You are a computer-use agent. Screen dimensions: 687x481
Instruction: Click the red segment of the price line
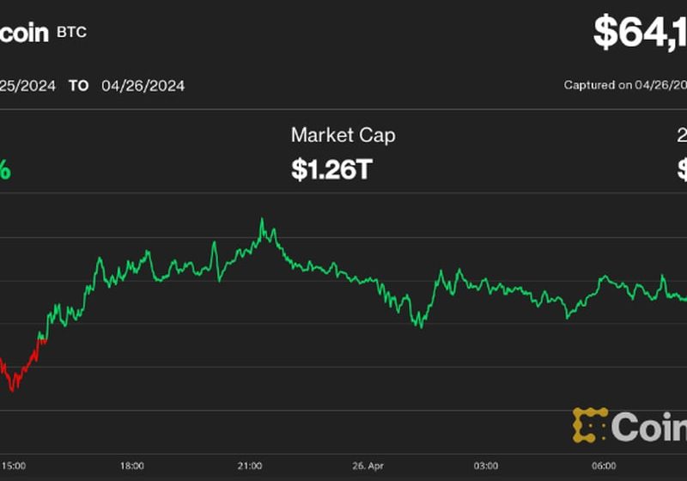[19, 374]
